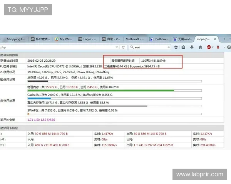
Task: Close the mcpe tab with its X
Action: [215, 39]
